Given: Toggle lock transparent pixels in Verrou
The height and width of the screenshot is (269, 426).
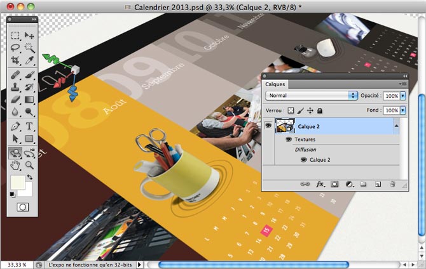Looking at the screenshot, I should [x=291, y=110].
